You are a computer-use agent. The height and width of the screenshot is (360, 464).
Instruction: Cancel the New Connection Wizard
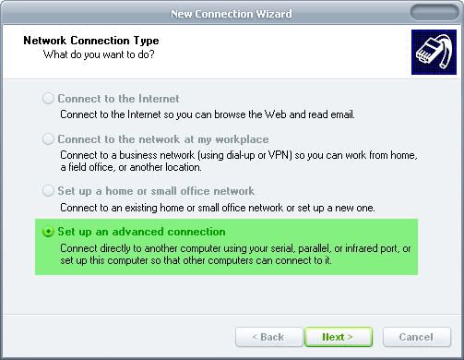[417, 337]
